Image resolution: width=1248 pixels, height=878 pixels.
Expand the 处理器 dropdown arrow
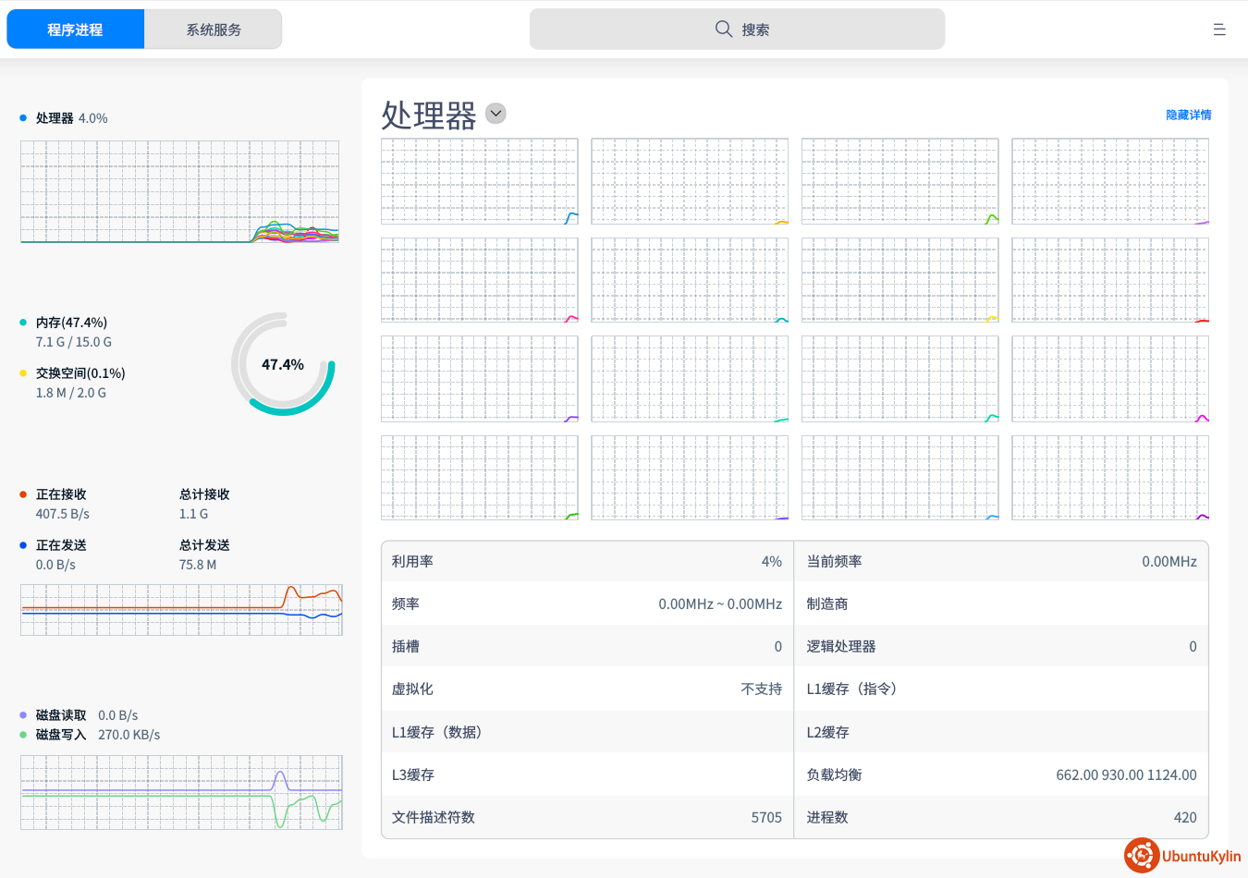pos(496,114)
